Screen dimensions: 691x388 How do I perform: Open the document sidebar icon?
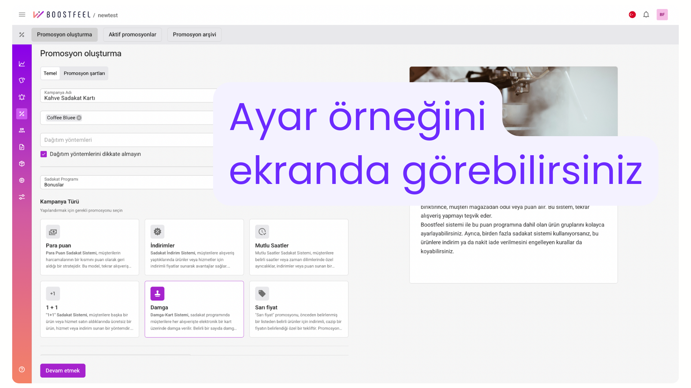[22, 147]
